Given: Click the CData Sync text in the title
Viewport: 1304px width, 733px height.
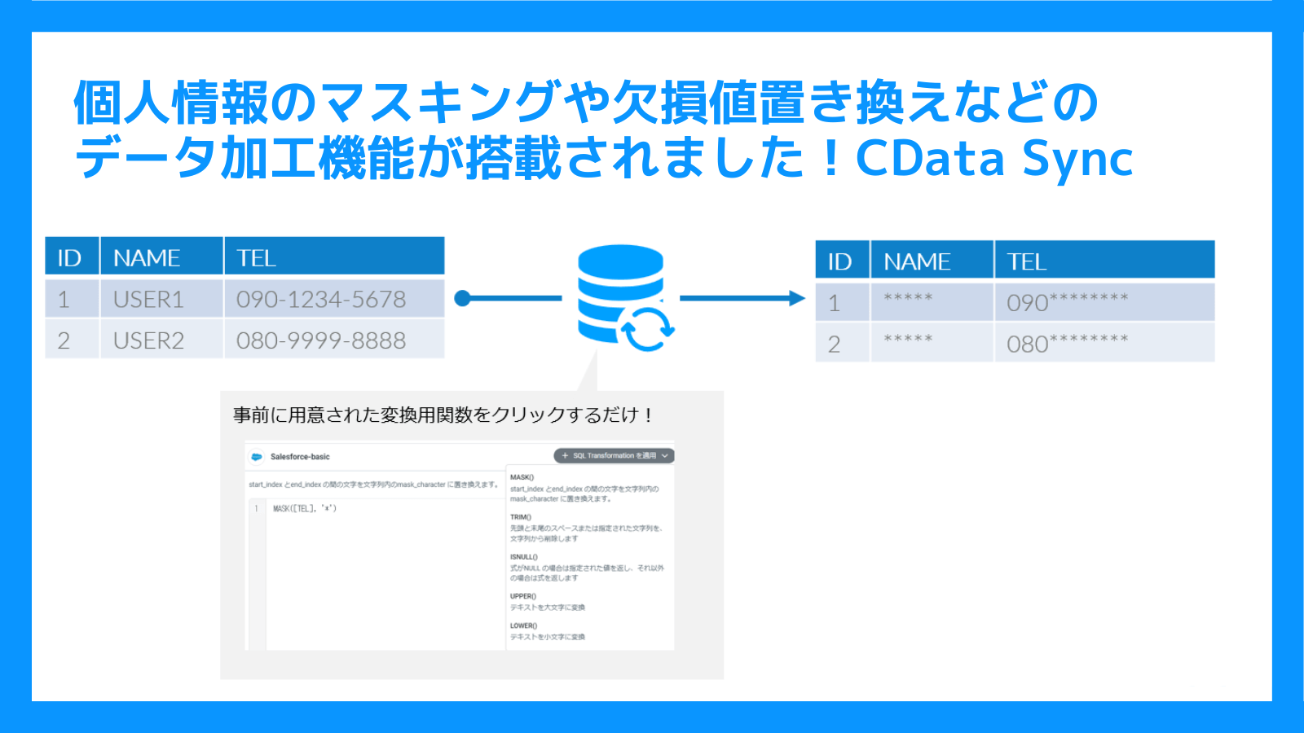Looking at the screenshot, I should (x=994, y=158).
